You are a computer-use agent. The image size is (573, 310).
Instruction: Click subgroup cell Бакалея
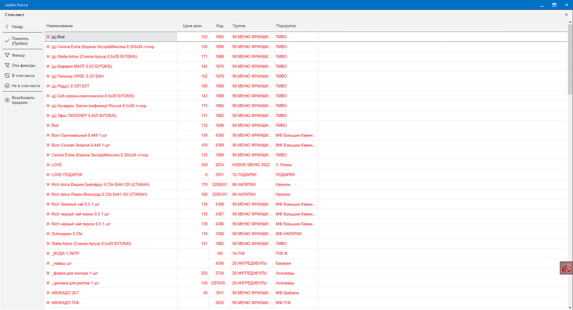[296, 263]
